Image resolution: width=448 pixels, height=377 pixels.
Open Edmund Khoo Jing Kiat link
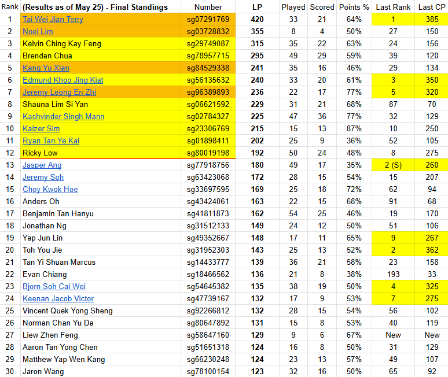[63, 80]
